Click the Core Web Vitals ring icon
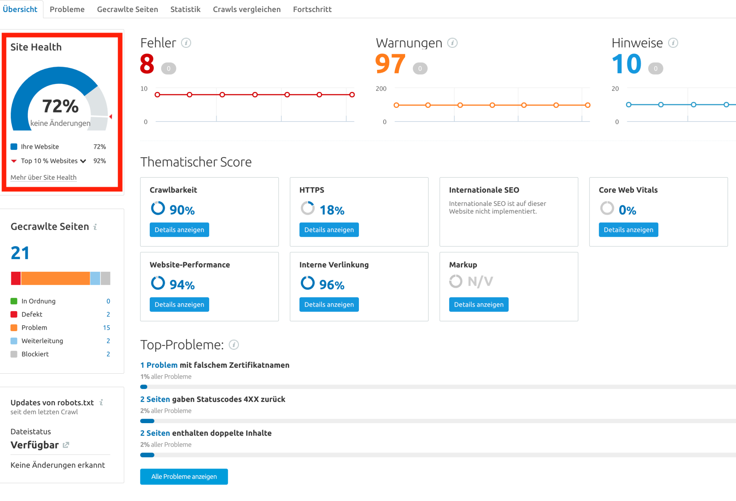This screenshot has height=501, width=736. click(607, 208)
